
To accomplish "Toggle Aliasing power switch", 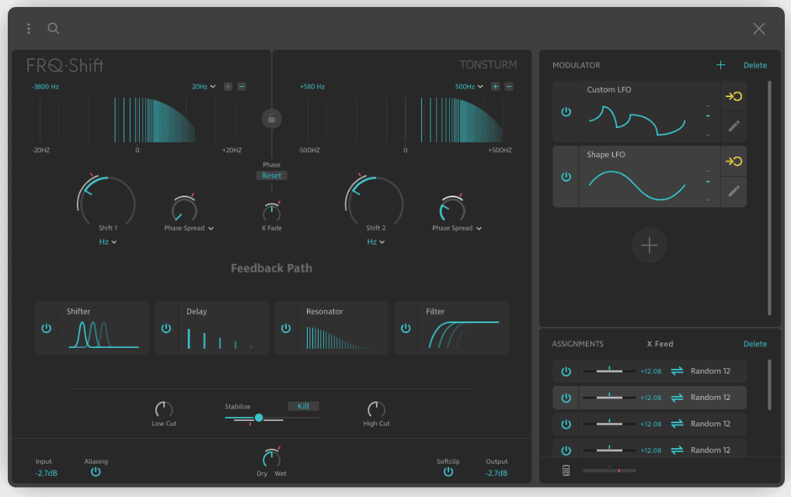I will pos(96,472).
